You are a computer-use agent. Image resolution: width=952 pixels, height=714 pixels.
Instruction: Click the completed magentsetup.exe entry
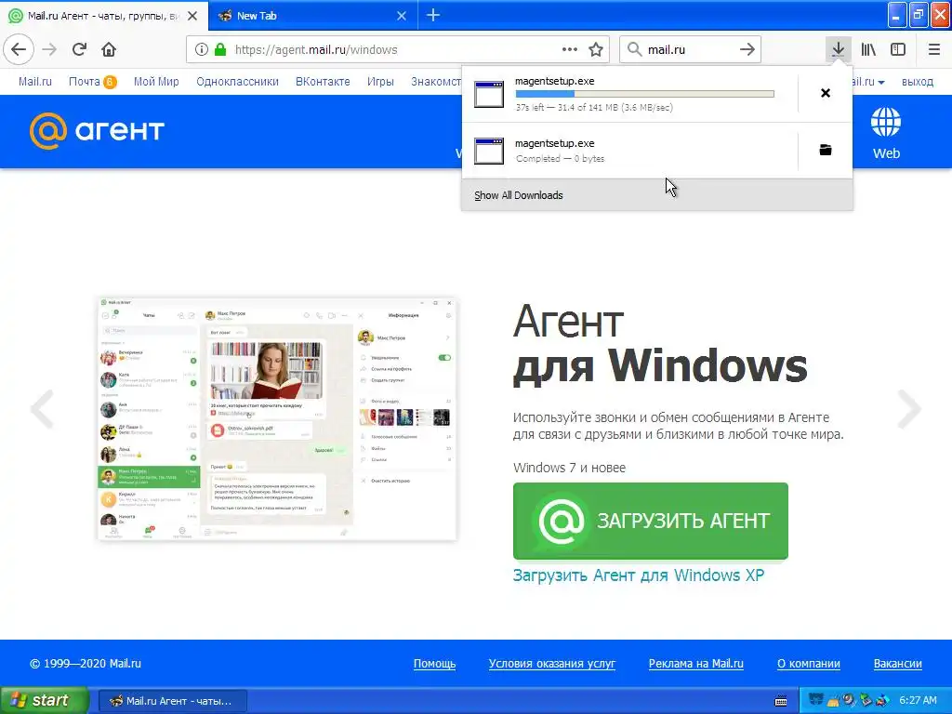pyautogui.click(x=629, y=150)
